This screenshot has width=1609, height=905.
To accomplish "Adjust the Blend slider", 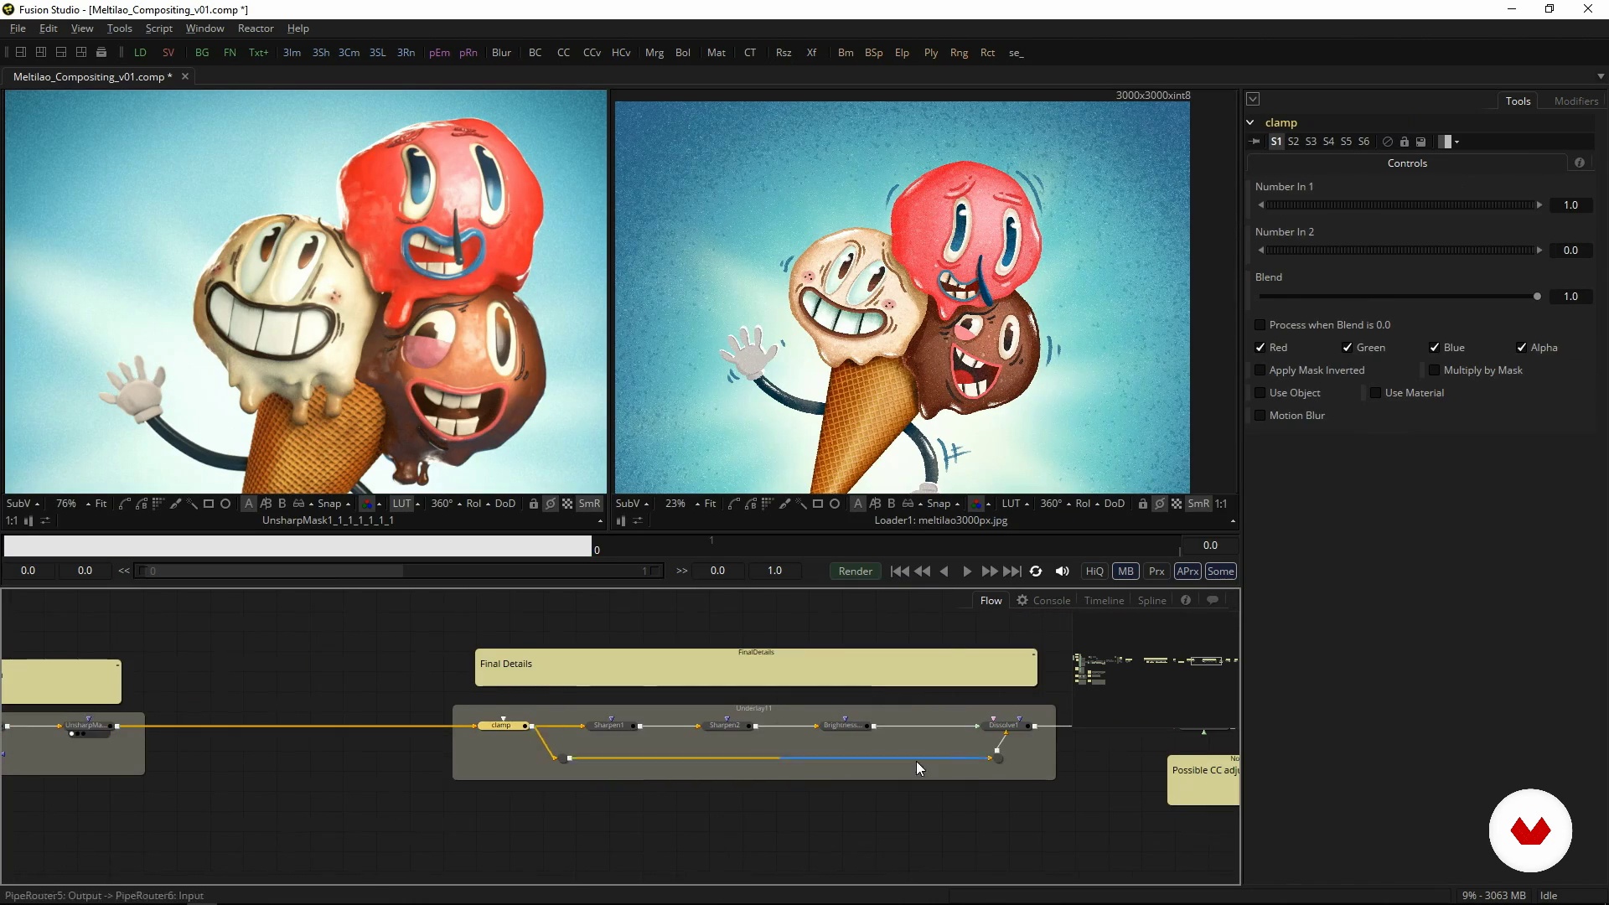I will point(1398,297).
